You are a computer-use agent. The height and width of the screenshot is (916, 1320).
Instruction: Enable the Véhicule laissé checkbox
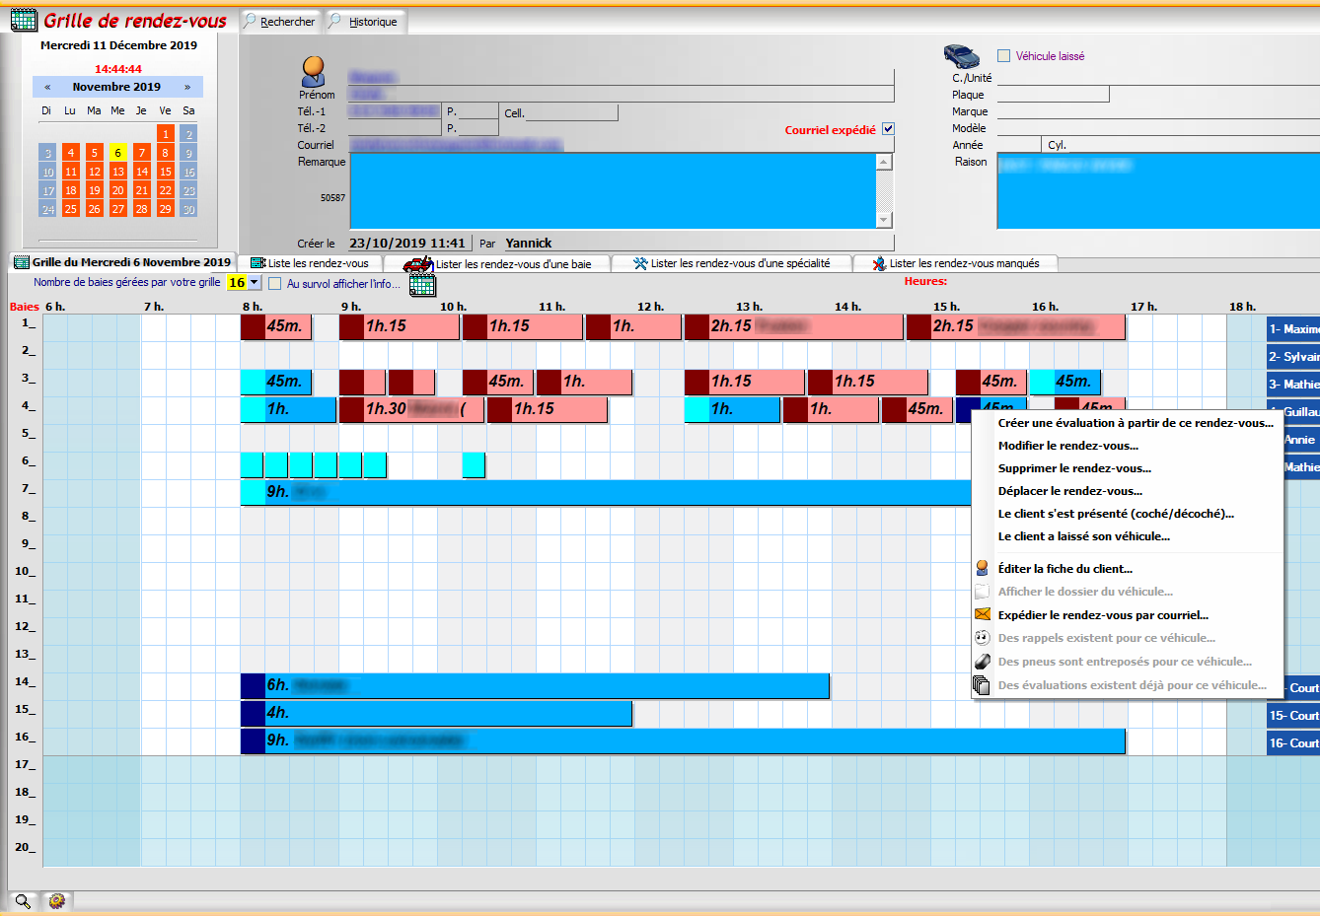1004,56
